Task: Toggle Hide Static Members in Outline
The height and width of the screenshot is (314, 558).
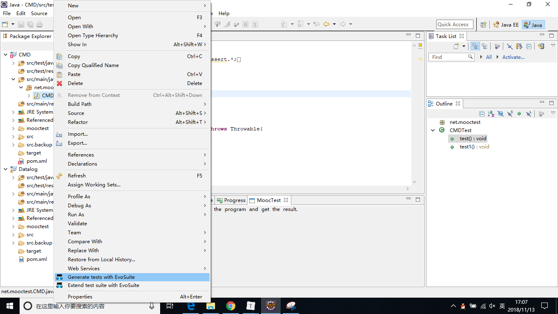Action: click(x=510, y=114)
